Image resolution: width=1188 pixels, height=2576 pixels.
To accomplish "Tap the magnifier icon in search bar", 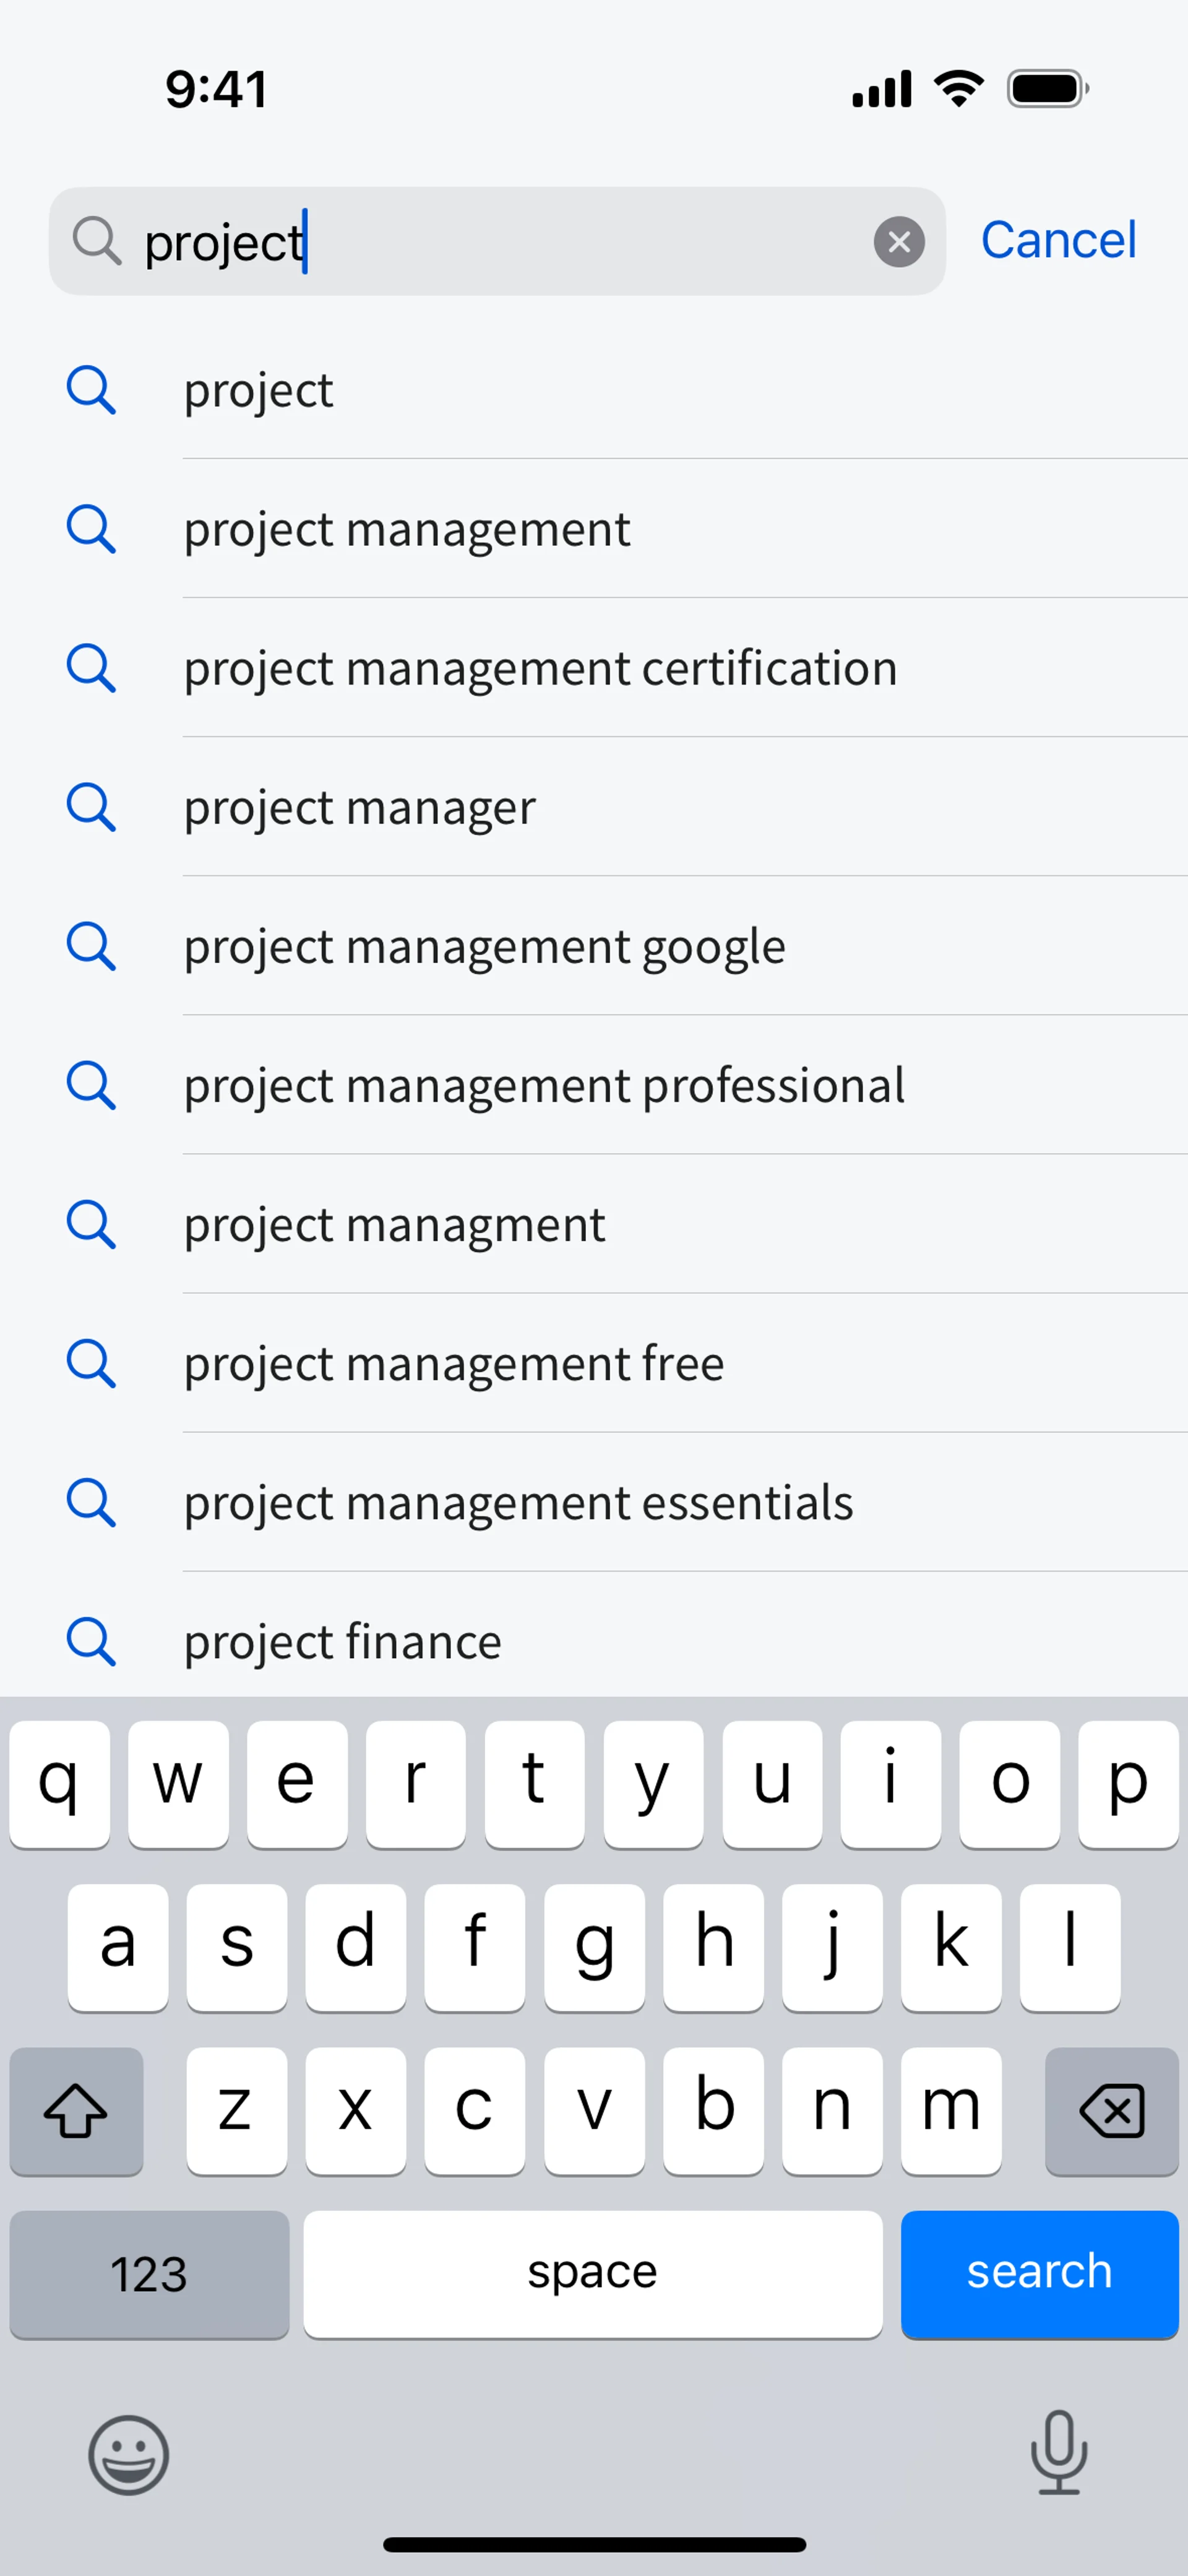I will (96, 241).
